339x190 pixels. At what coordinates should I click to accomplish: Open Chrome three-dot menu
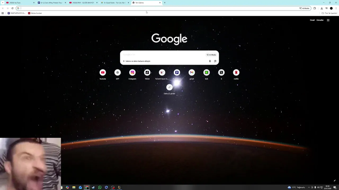pyautogui.click(x=336, y=8)
